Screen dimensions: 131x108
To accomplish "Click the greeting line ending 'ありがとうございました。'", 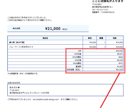I will point(27,18).
